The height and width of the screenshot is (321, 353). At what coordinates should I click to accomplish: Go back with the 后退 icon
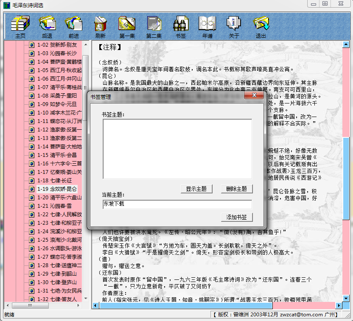47,27
